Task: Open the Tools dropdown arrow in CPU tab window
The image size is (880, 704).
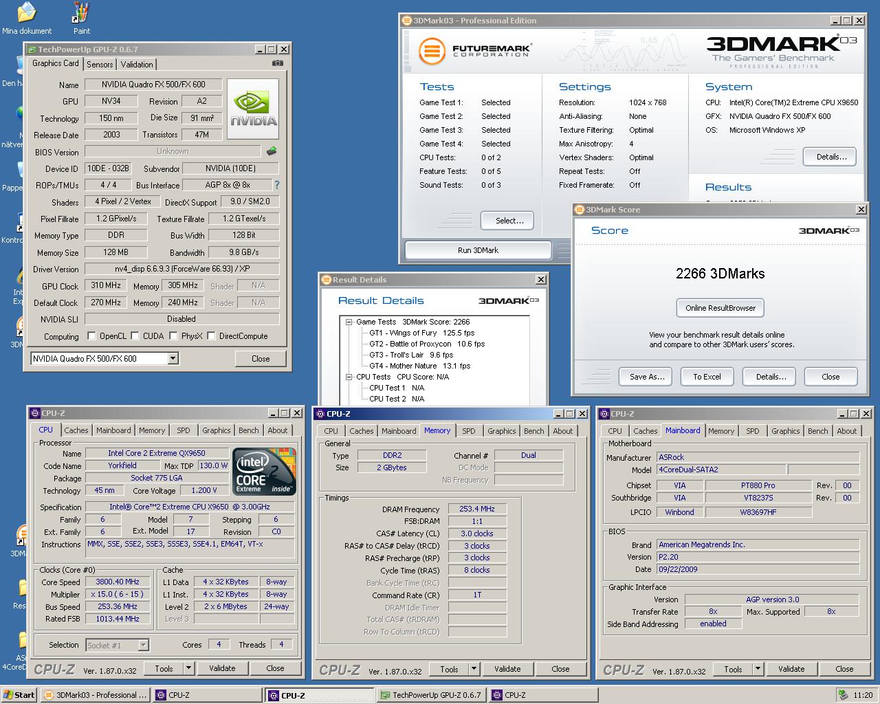Action: [188, 668]
